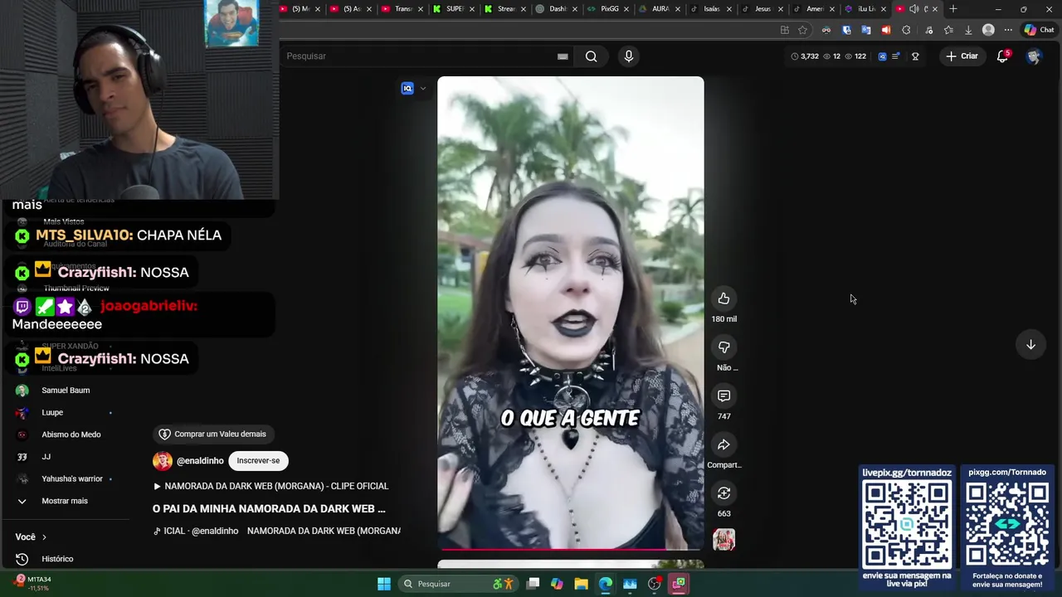The width and height of the screenshot is (1062, 597).
Task: Open Microsoft Edge from the taskbar
Action: point(606,584)
